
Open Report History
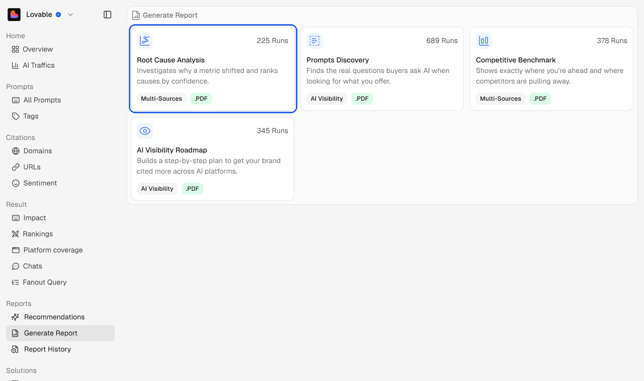pos(60,349)
